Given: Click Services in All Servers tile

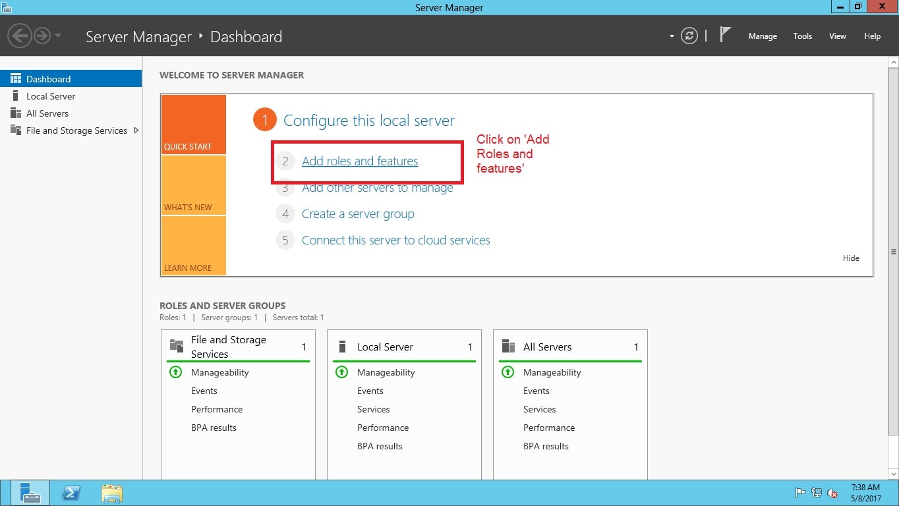Looking at the screenshot, I should pos(540,409).
